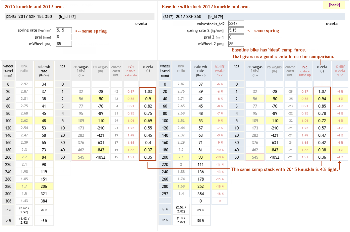Click right link ratio cell 2.82
Image resolution: width=350 pixels, height=232 pixels.
tap(181, 84)
